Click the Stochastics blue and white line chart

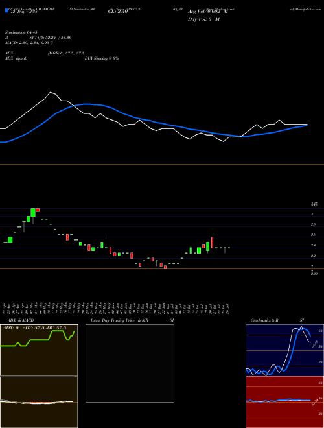[x=284, y=350]
